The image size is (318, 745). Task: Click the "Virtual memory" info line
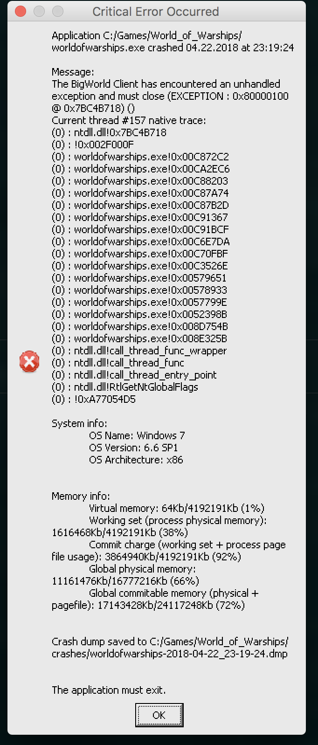[176, 508]
